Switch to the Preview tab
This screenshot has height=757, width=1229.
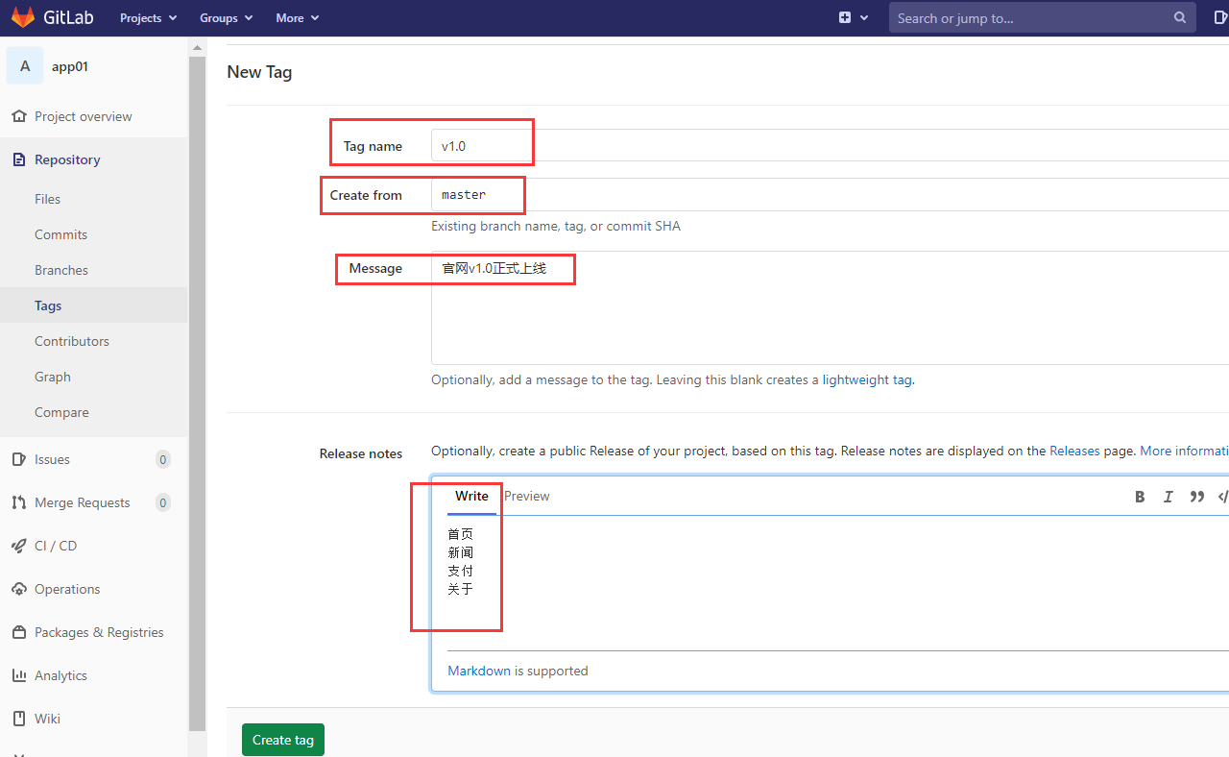tap(526, 497)
